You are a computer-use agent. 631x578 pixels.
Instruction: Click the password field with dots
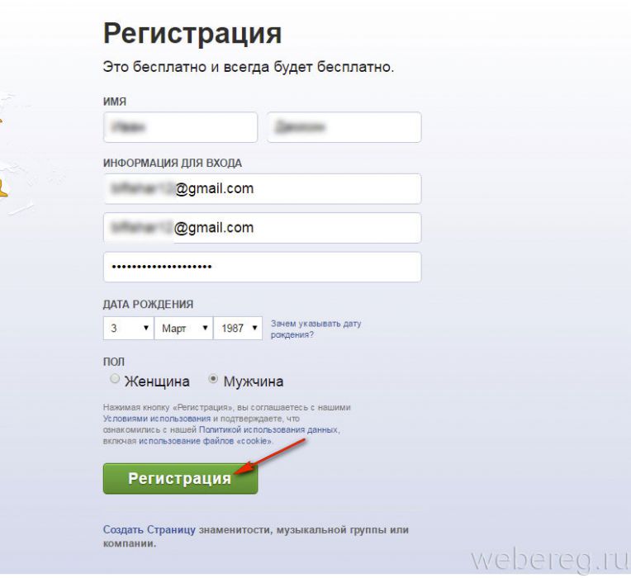[x=263, y=267]
